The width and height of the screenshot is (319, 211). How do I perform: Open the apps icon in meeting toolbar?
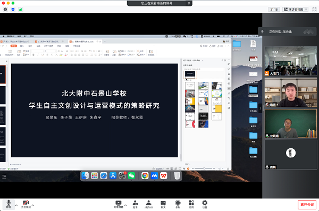(x=191, y=204)
